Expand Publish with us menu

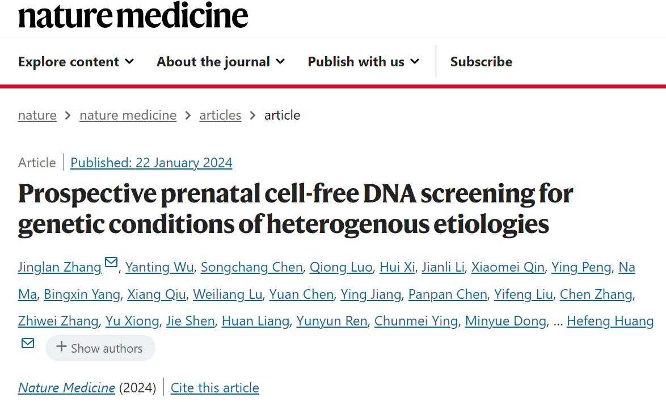point(363,62)
